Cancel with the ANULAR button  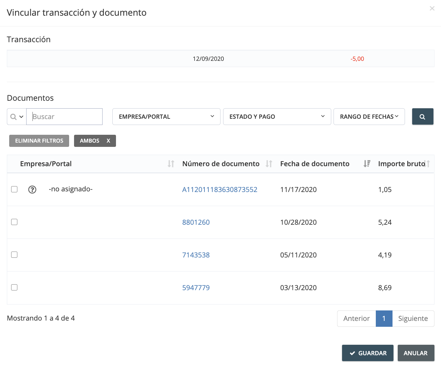(x=416, y=353)
